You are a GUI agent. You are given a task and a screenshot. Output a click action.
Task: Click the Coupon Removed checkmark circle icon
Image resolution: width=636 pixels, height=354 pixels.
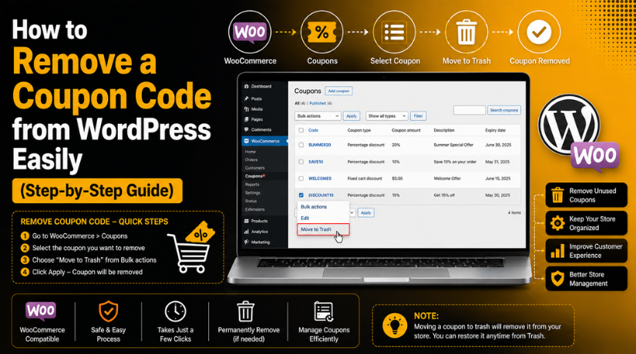[539, 32]
